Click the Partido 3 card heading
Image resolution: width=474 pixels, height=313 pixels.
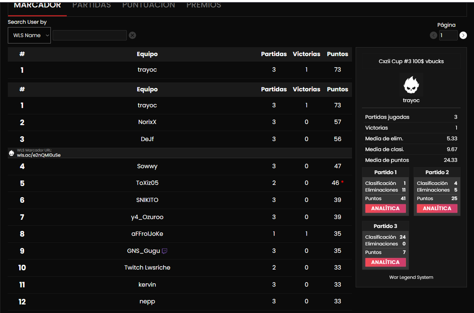pyautogui.click(x=386, y=226)
